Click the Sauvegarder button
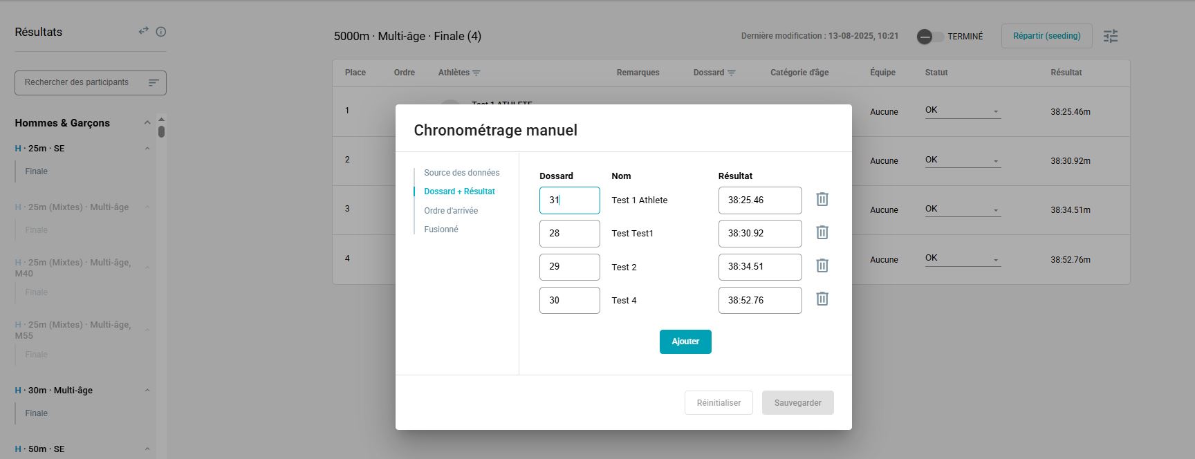Viewport: 1195px width, 459px height. 798,403
